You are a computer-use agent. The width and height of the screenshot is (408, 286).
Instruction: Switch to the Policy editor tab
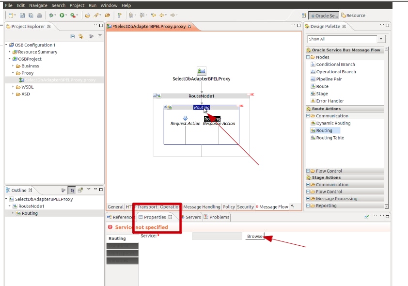pos(228,207)
